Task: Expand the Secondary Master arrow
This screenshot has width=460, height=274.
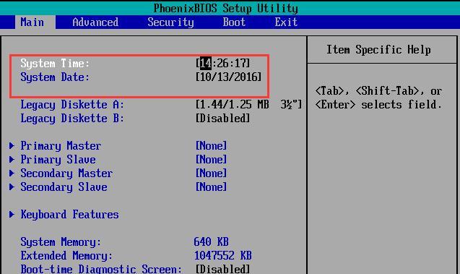Action: (x=12, y=174)
